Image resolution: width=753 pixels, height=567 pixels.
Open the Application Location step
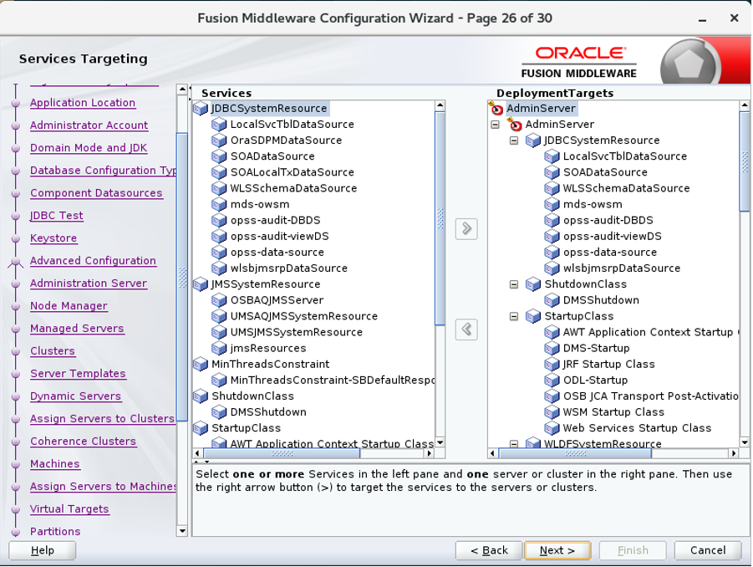83,103
